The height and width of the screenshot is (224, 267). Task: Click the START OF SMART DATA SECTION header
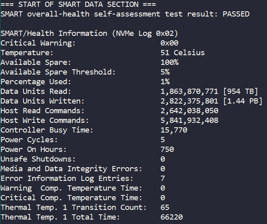[79, 4]
